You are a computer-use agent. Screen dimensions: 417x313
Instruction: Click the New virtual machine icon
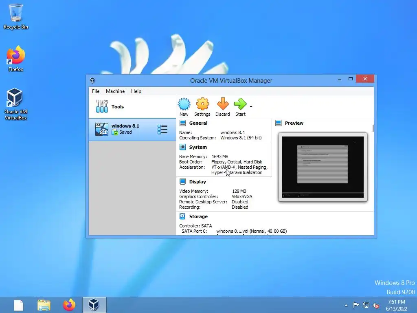pyautogui.click(x=184, y=104)
